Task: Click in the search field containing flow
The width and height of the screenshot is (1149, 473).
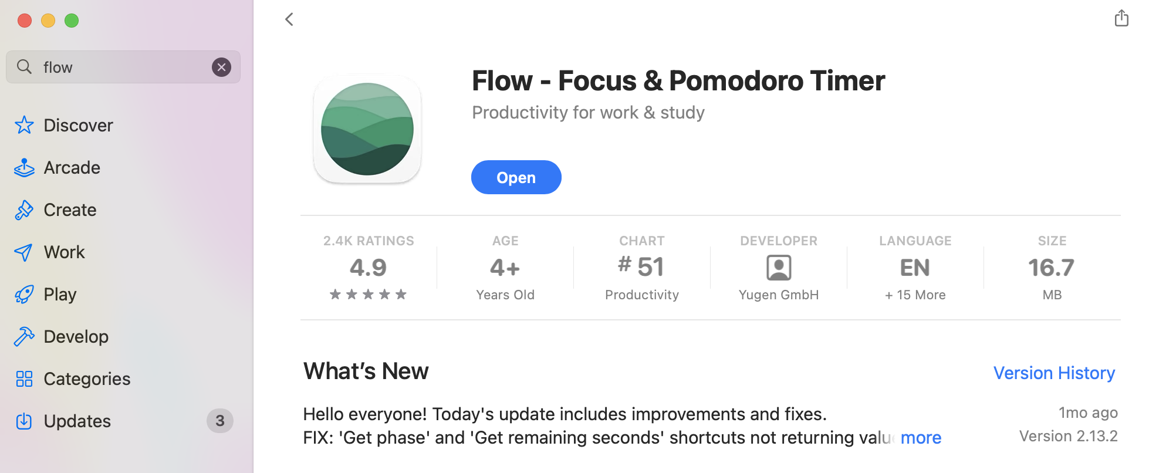Action: tap(123, 67)
